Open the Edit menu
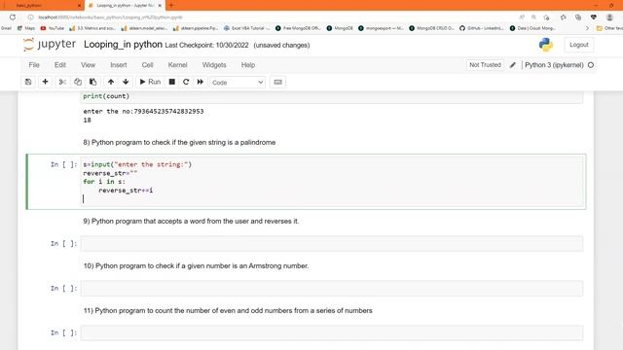The height and width of the screenshot is (350, 623). 60,65
